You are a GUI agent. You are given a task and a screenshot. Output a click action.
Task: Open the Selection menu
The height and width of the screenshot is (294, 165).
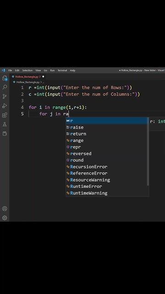27,70
